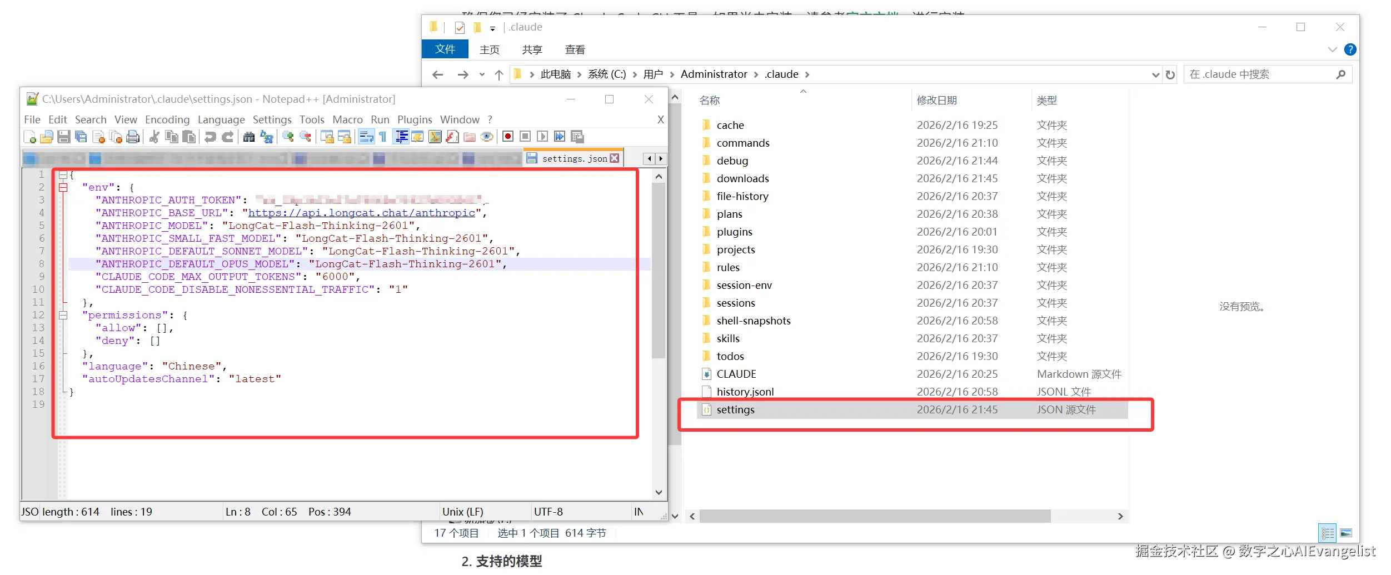Save the current file with the toolbar Save icon
This screenshot has width=1391, height=575.
point(64,137)
